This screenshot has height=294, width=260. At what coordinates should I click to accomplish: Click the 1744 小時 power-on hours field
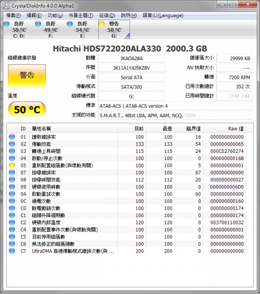234,96
